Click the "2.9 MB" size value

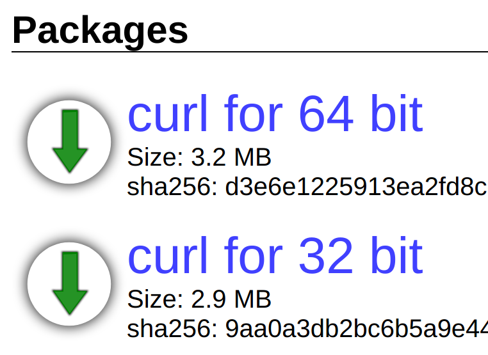(x=231, y=299)
